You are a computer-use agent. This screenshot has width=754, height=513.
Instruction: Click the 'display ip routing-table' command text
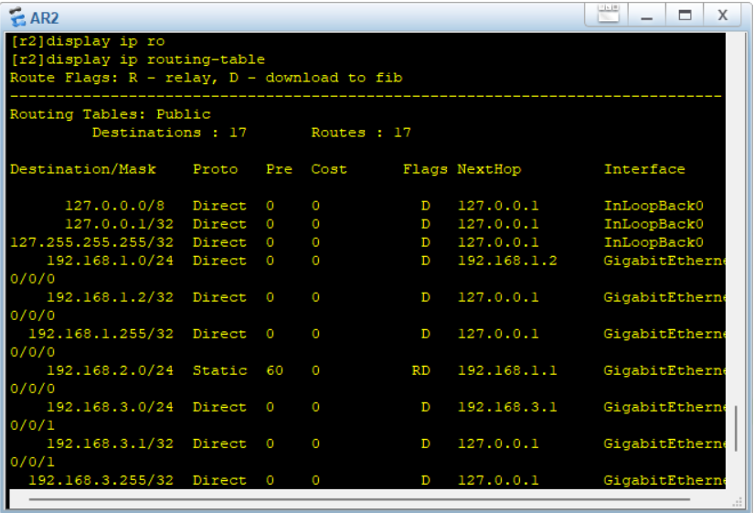(x=155, y=59)
